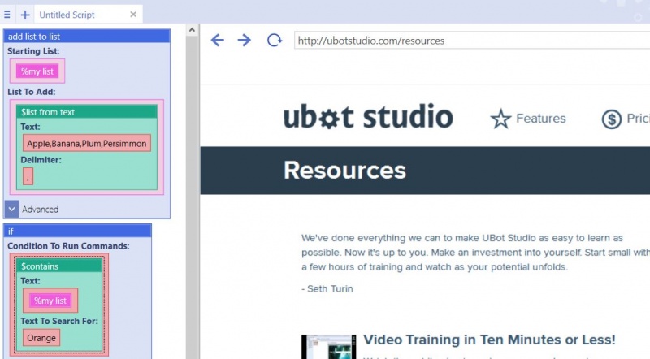Click the List To Add label
This screenshot has height=359, width=650.
point(32,92)
